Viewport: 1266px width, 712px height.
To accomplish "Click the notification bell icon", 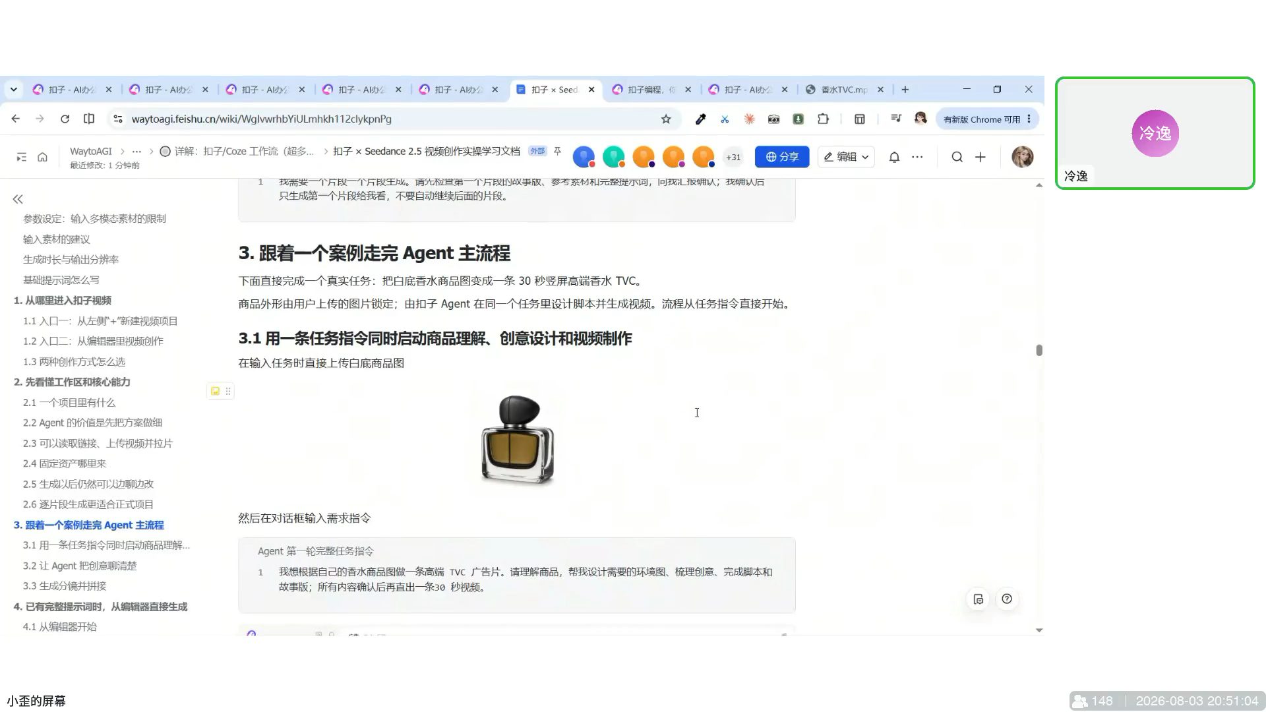I will [x=894, y=157].
